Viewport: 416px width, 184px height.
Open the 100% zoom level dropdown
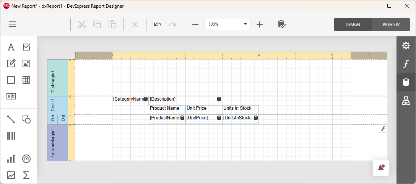point(227,24)
